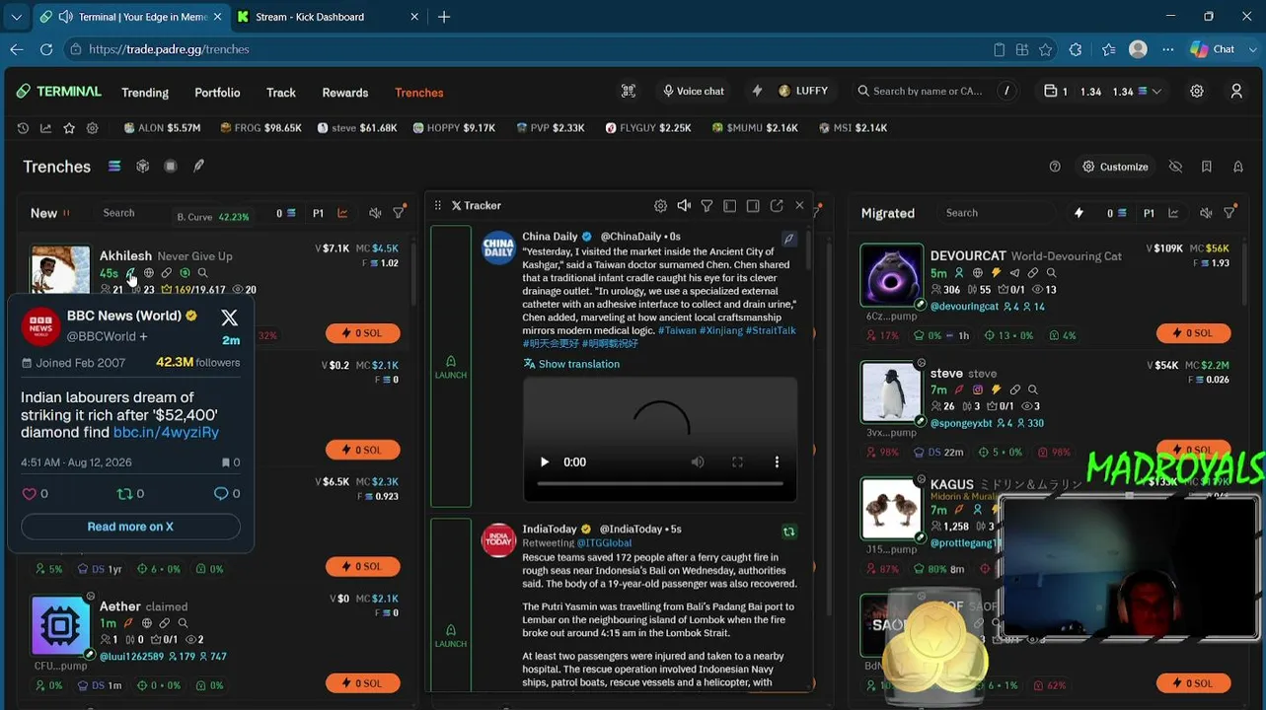Viewport: 1266px width, 710px height.
Task: Go to the Track tab
Action: (281, 93)
